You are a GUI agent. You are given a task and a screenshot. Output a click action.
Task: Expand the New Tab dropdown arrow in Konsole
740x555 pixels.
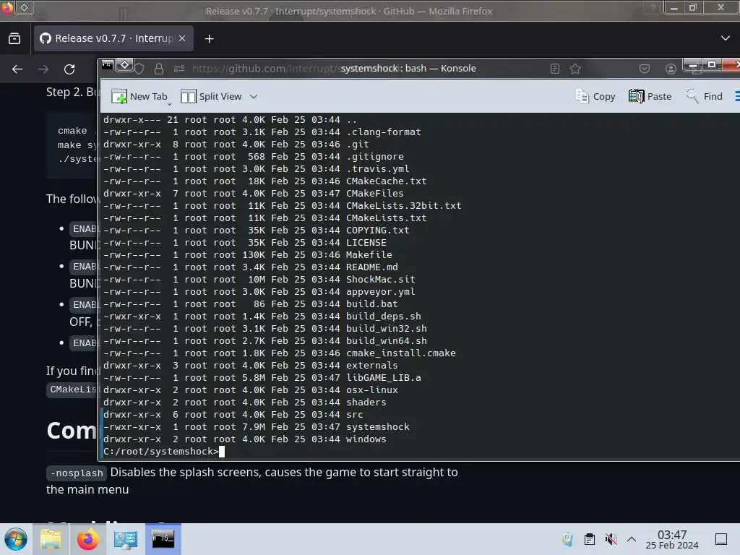click(x=169, y=103)
